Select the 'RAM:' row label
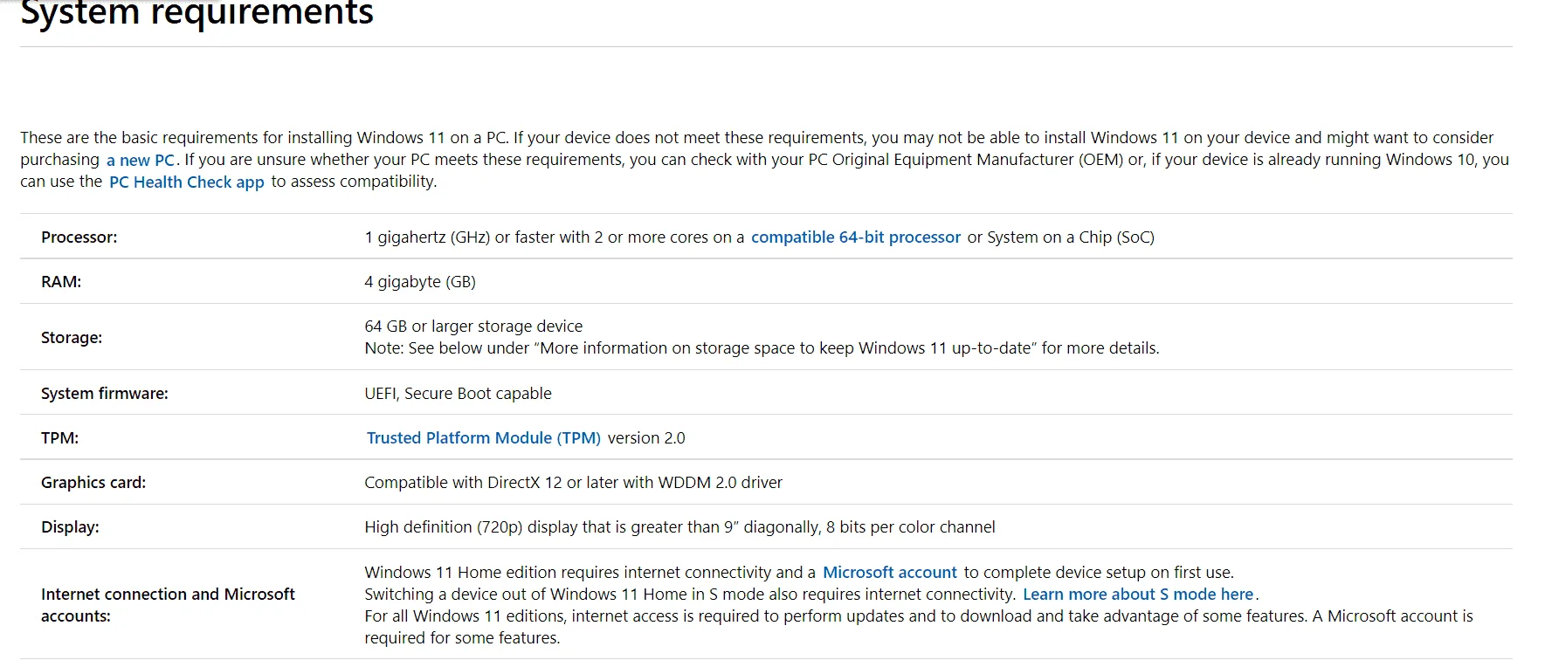1545x667 pixels. point(61,282)
